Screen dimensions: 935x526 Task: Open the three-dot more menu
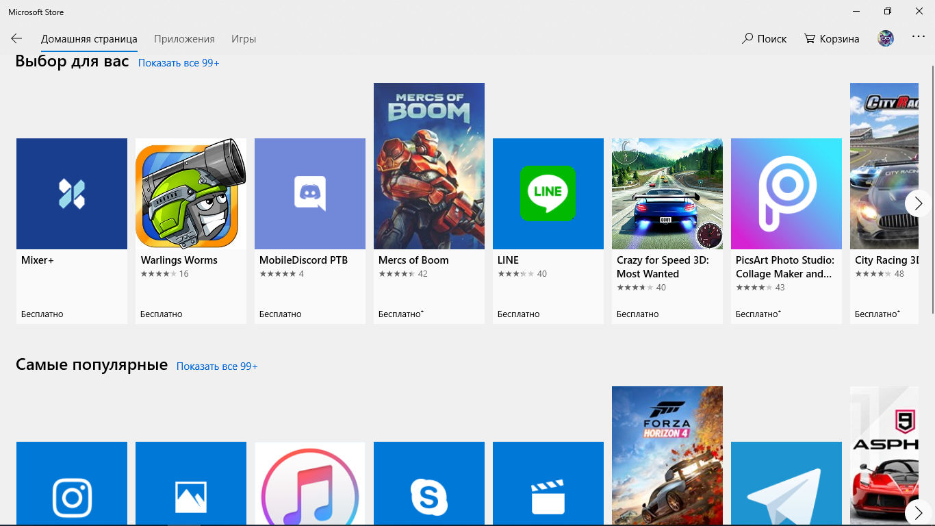(919, 37)
